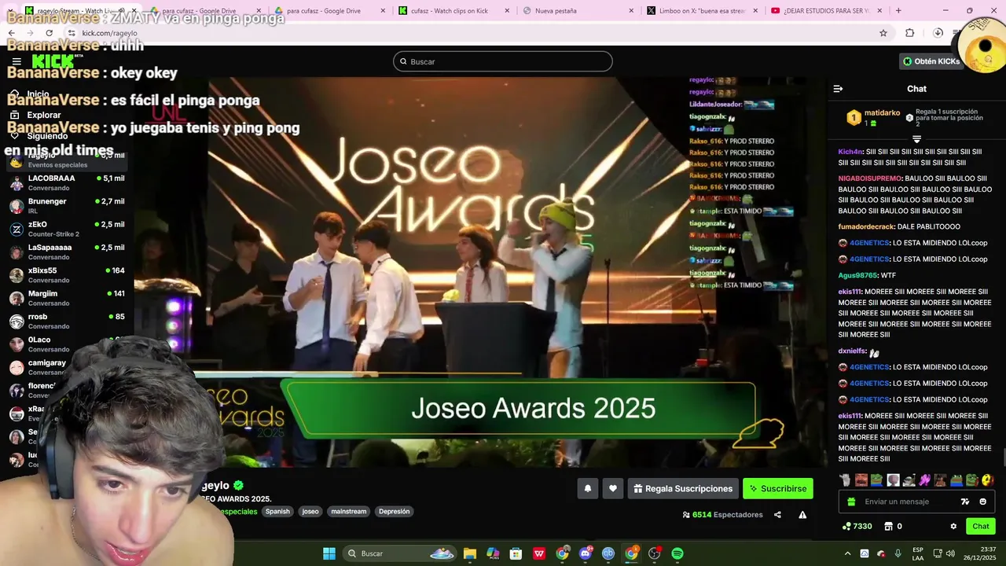Open browser downloads icon
The image size is (1006, 566).
pos(938,33)
